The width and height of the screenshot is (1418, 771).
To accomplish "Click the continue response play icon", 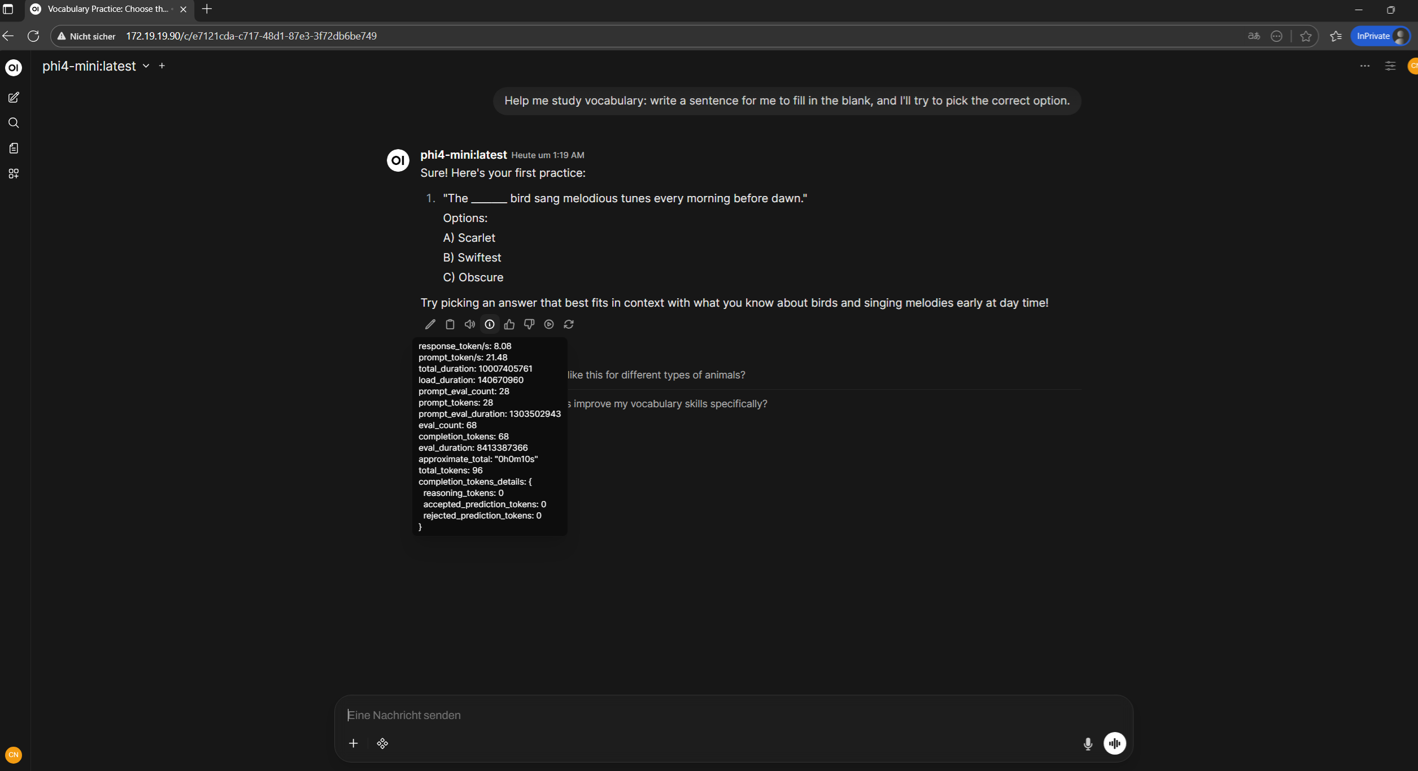I will point(549,324).
